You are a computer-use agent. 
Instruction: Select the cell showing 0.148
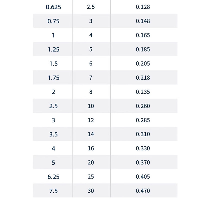click(143, 21)
